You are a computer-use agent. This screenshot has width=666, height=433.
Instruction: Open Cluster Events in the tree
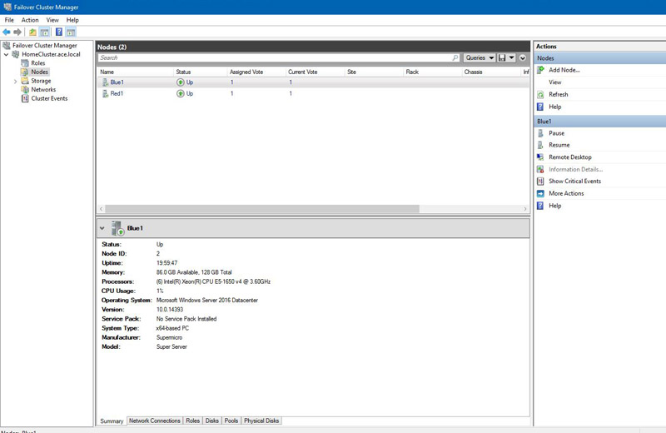pos(49,98)
